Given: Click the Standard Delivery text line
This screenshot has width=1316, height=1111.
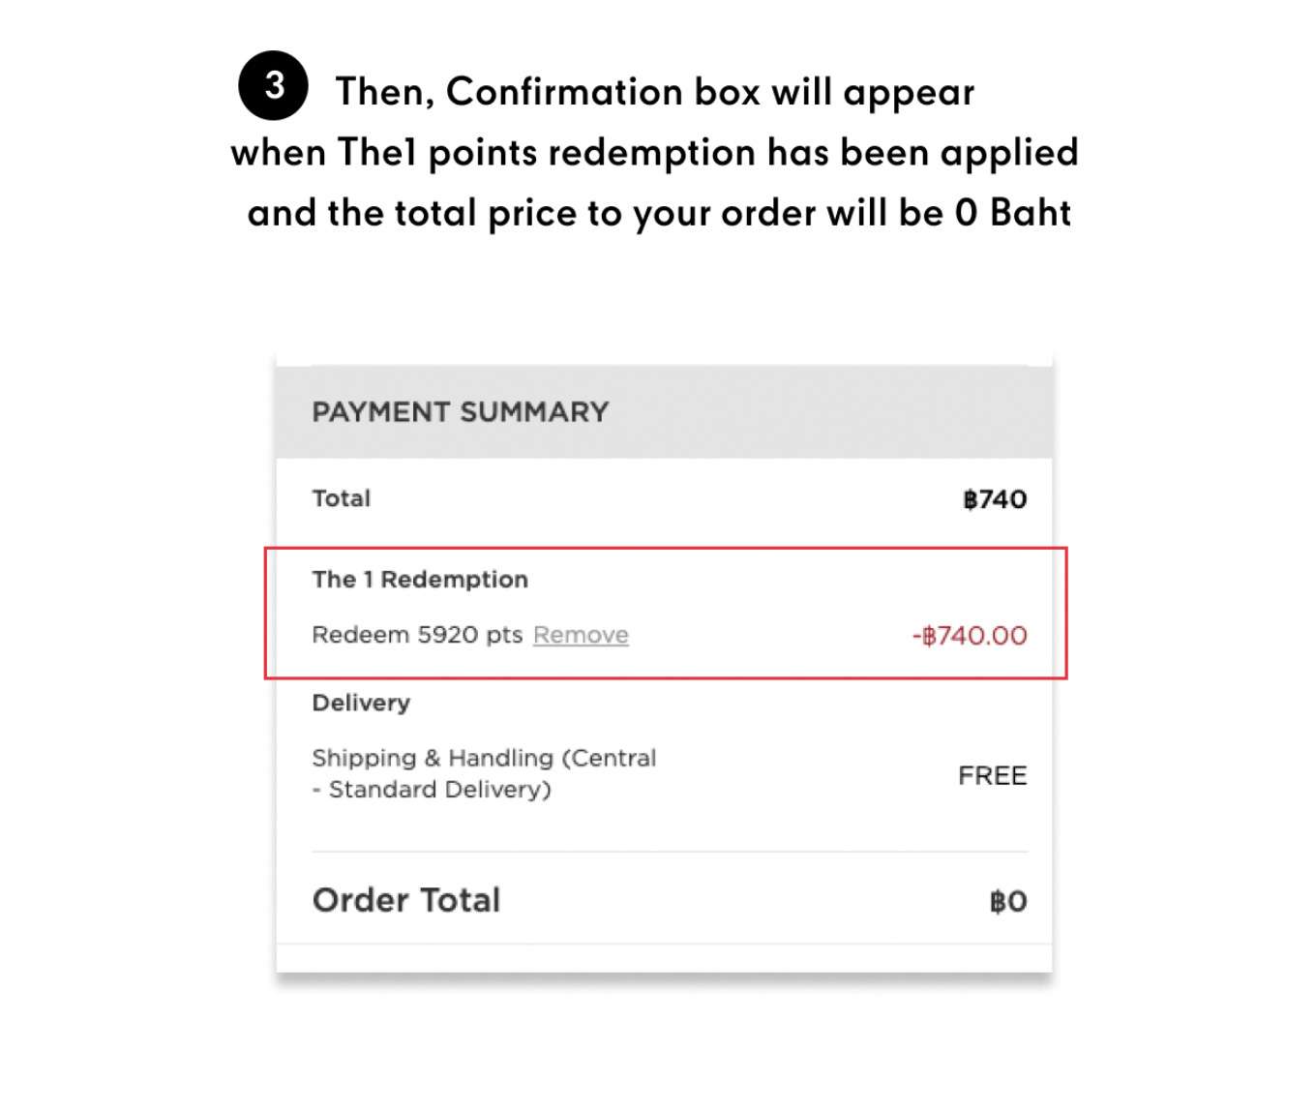Looking at the screenshot, I should click(x=432, y=790).
